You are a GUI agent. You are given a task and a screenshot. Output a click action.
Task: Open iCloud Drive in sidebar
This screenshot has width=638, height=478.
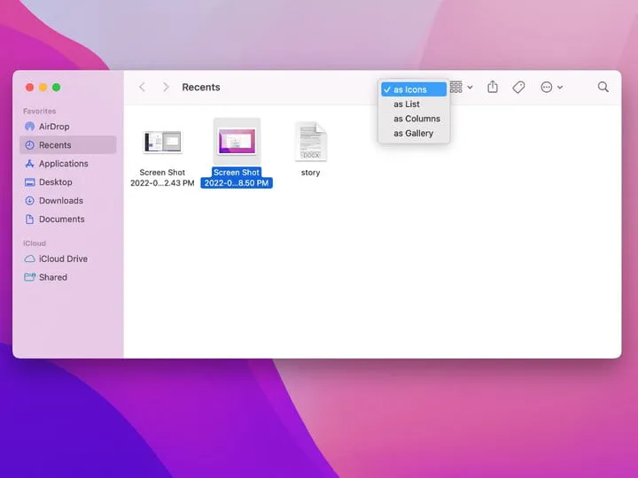coord(62,258)
